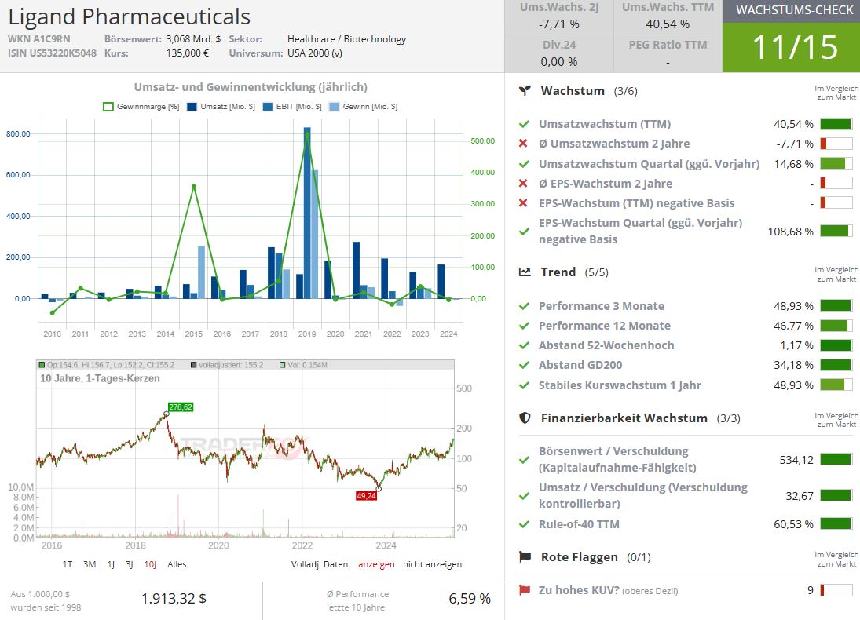Open the Ø Umsatzwachstum 2 Jahre metric label

tap(614, 144)
